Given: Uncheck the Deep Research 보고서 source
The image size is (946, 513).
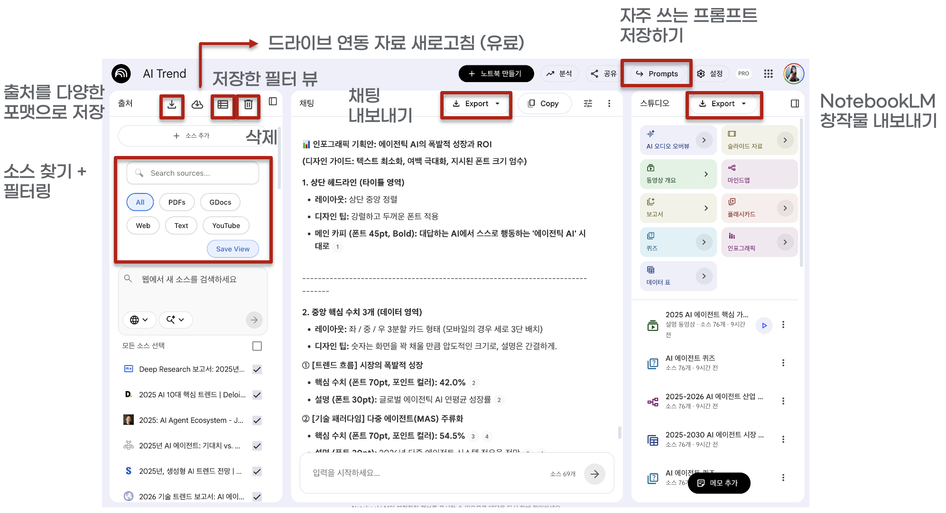Looking at the screenshot, I should (257, 369).
